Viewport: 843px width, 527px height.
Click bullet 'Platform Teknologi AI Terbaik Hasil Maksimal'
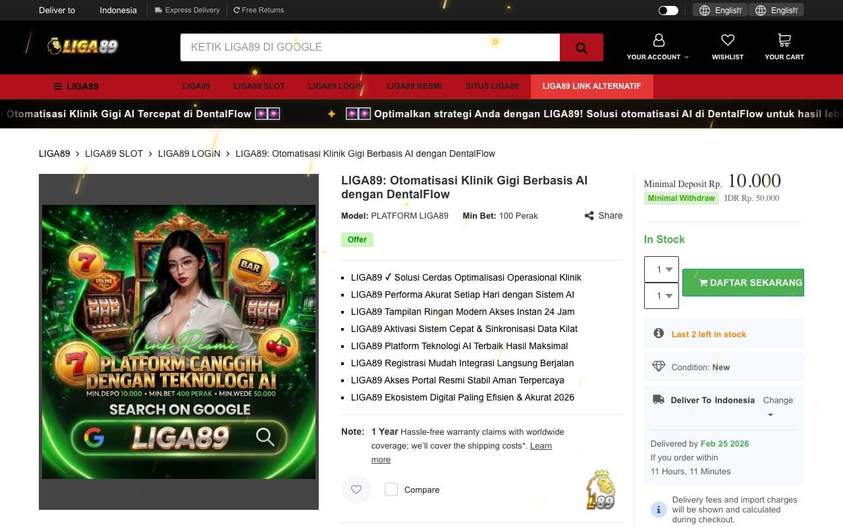[x=459, y=346]
